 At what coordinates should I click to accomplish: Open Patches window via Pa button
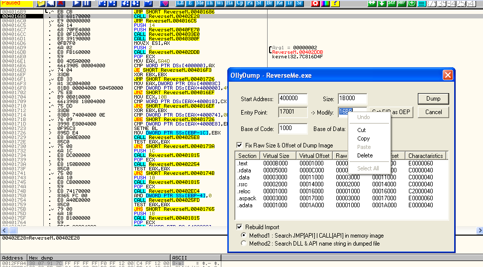point(250,3)
